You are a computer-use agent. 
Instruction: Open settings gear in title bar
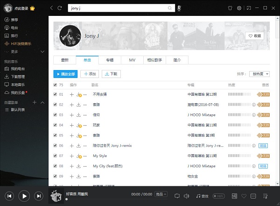(239, 8)
